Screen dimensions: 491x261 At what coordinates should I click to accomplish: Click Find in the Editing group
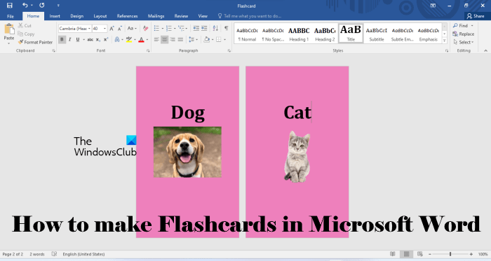tap(463, 26)
